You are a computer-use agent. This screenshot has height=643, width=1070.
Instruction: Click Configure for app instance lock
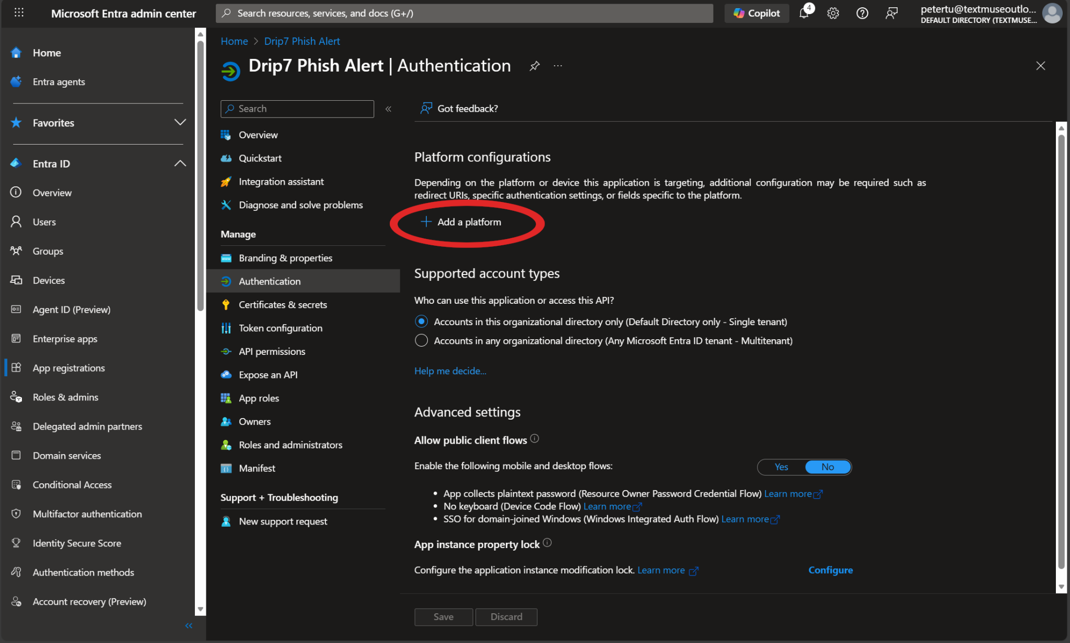(x=831, y=570)
